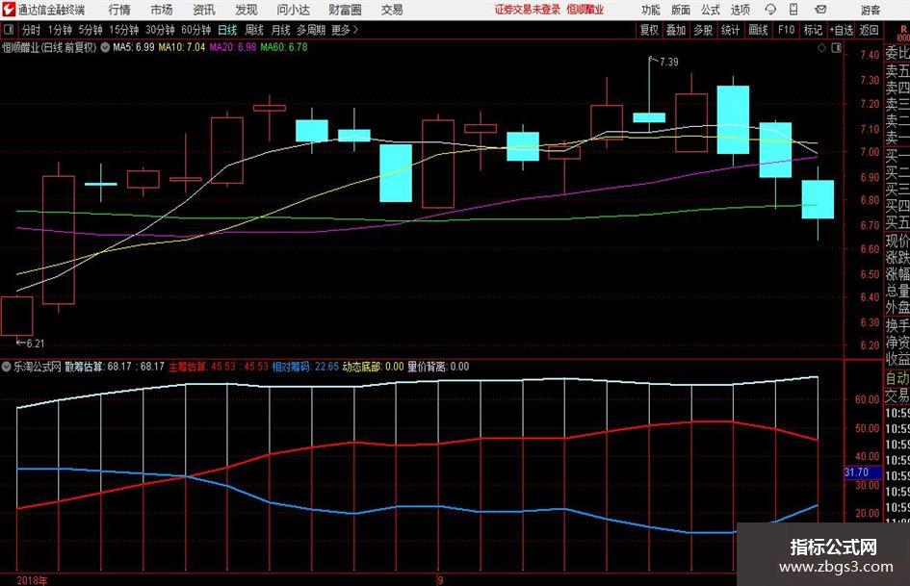Switch to 月线 monthly tab
Screen dimensions: 910x586
point(281,30)
